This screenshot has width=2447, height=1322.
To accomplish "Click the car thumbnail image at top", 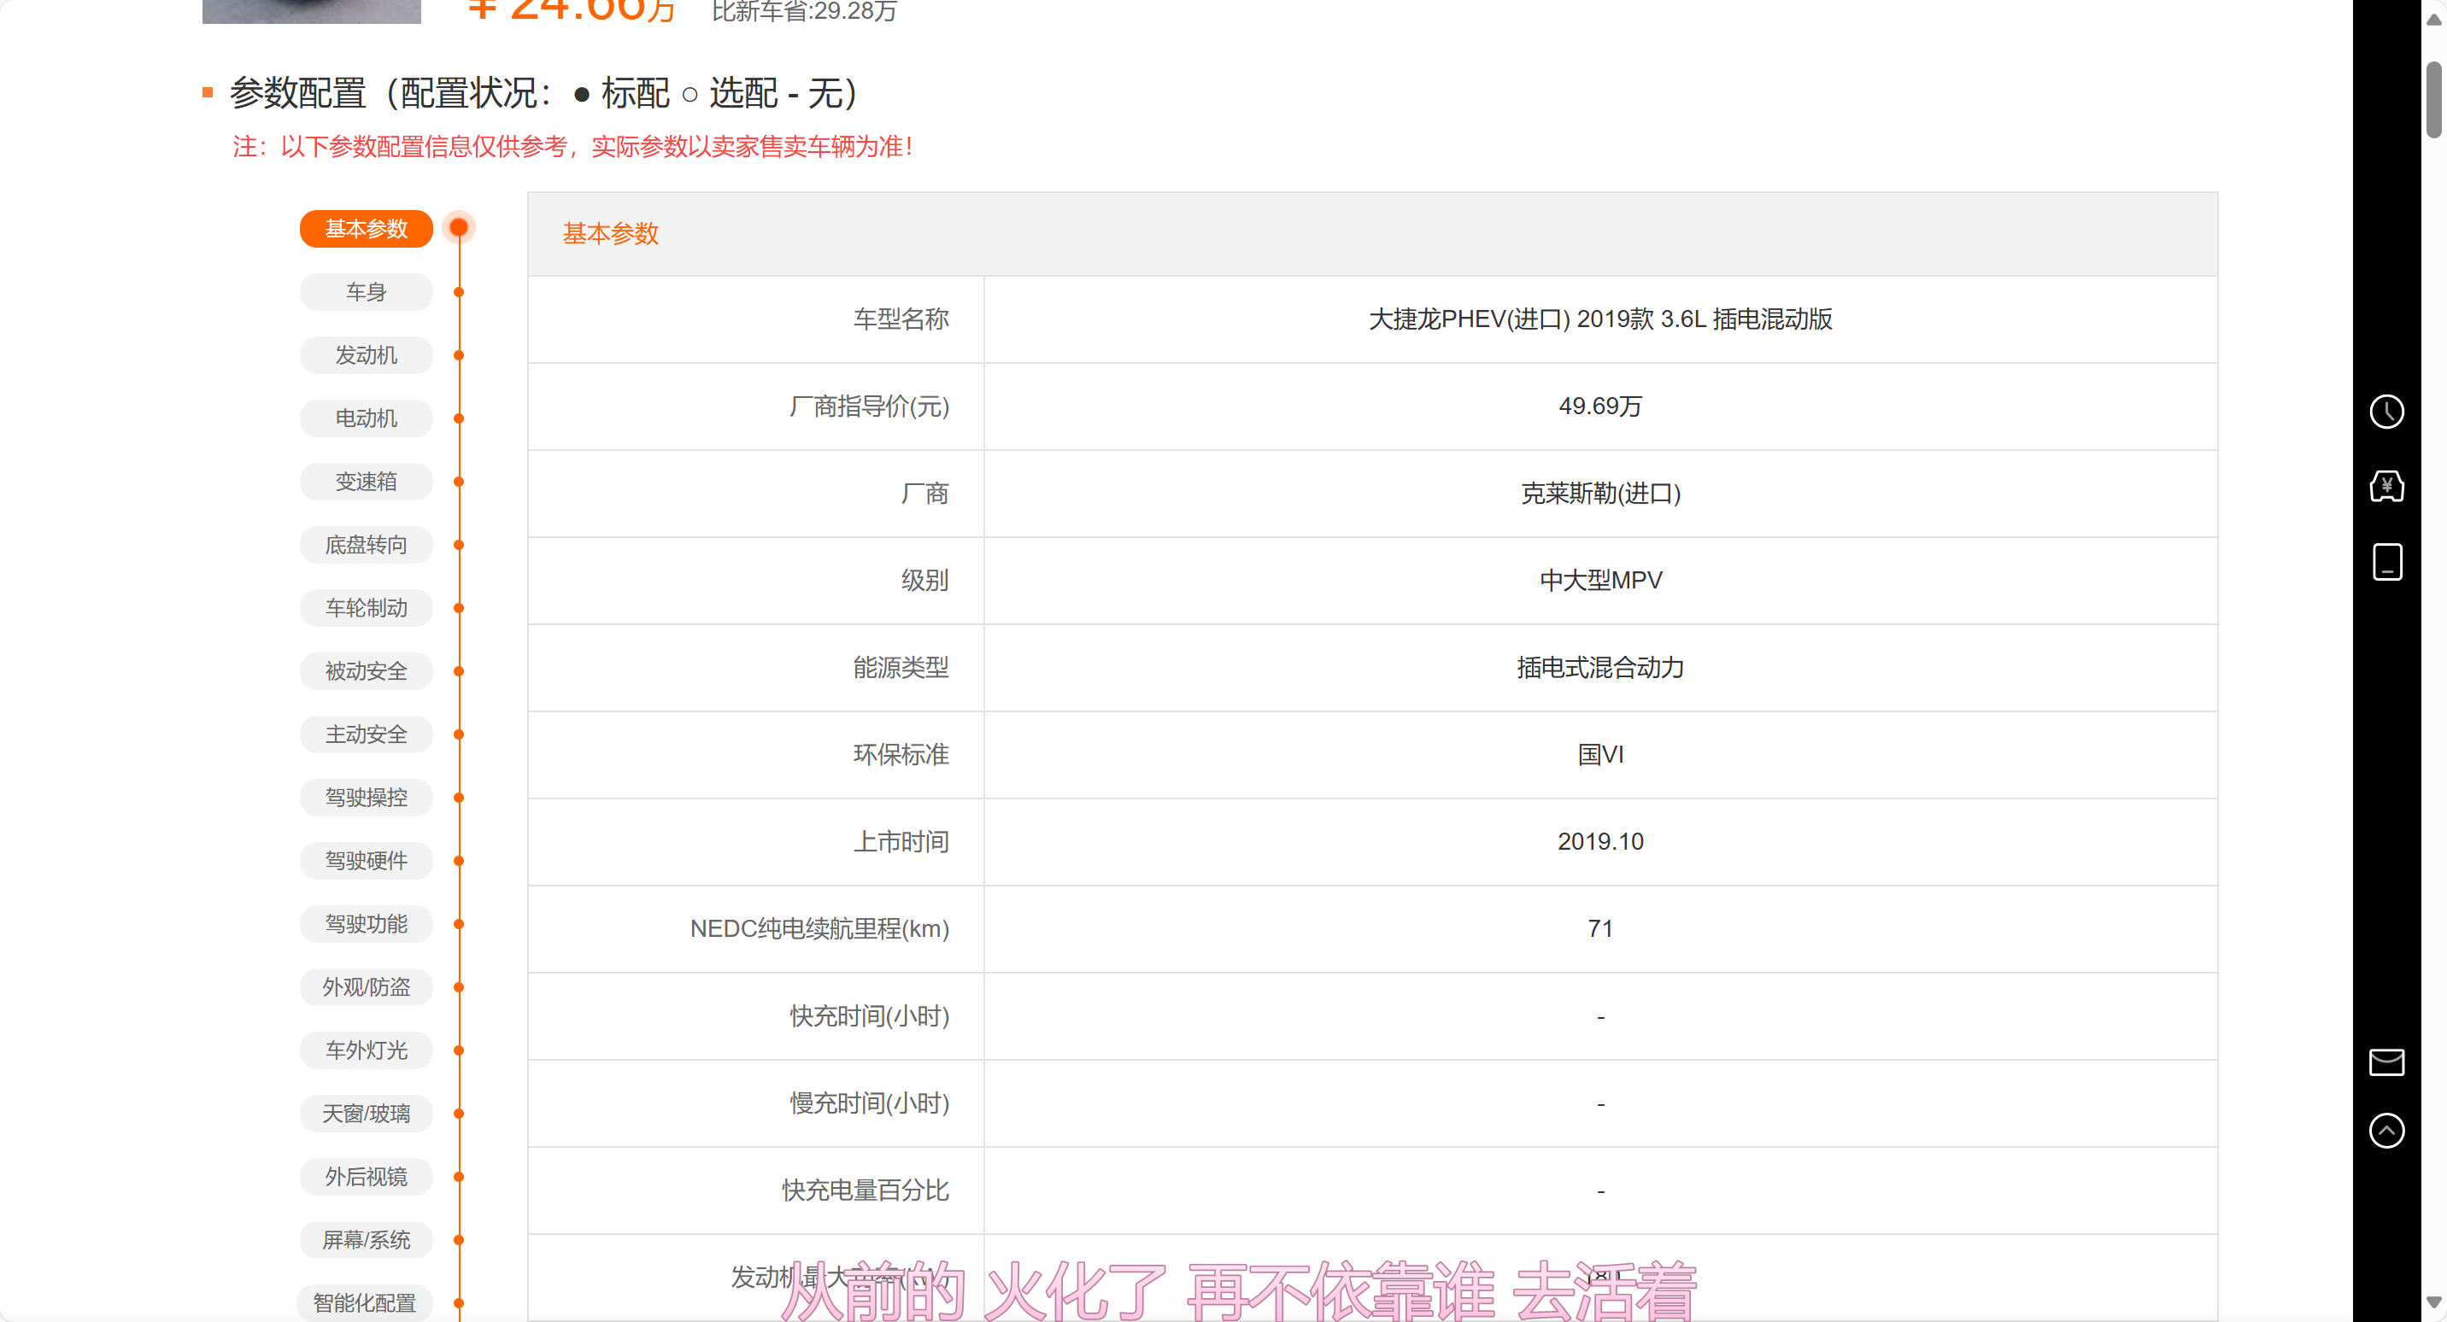I will pyautogui.click(x=312, y=10).
